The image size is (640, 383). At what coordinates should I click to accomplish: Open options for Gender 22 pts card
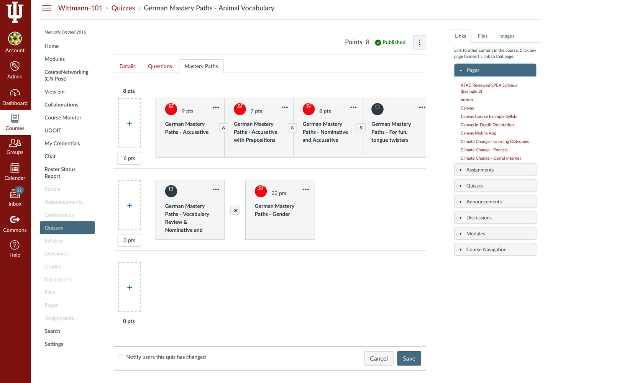coord(305,190)
